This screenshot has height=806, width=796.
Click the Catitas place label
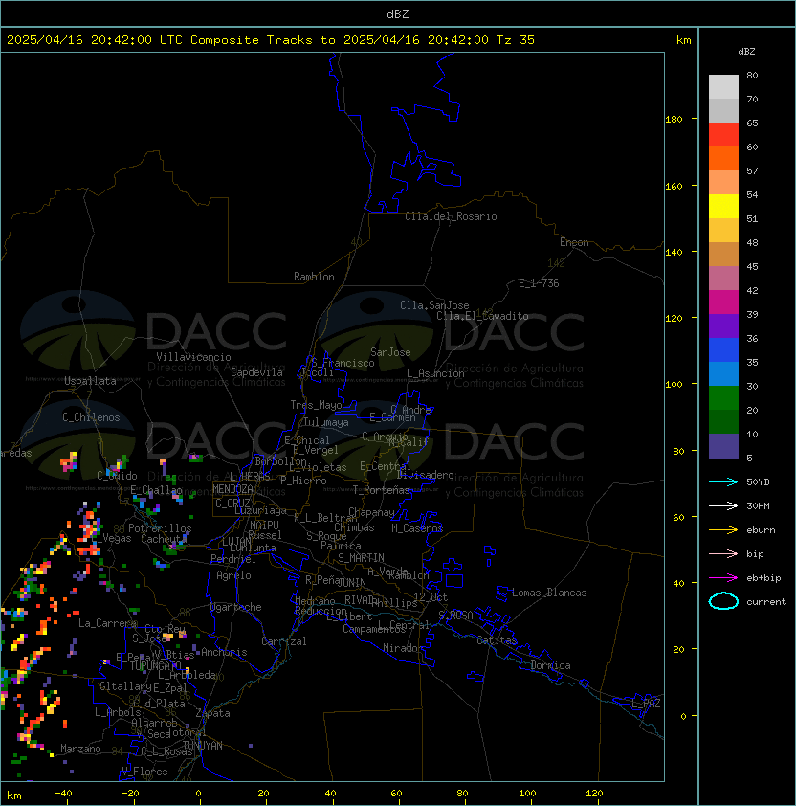(497, 640)
